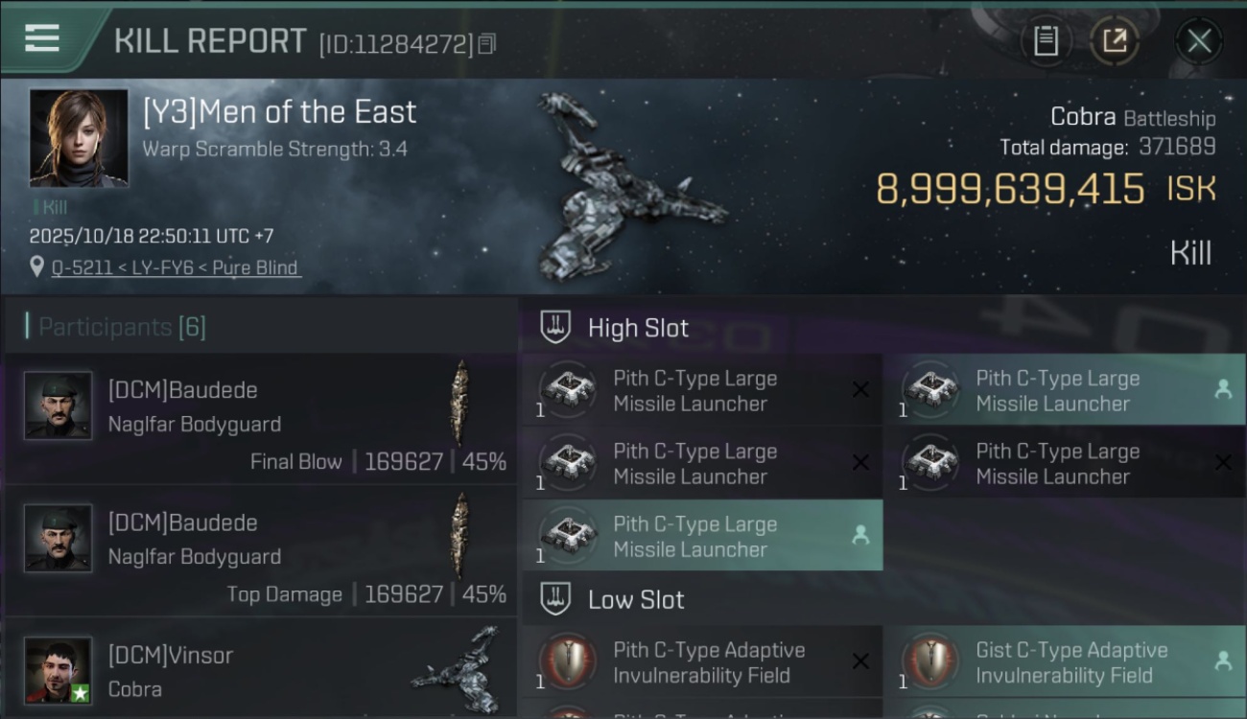Select Vinsor's Cobra participant entry
Image resolution: width=1247 pixels, height=719 pixels.
[259, 671]
